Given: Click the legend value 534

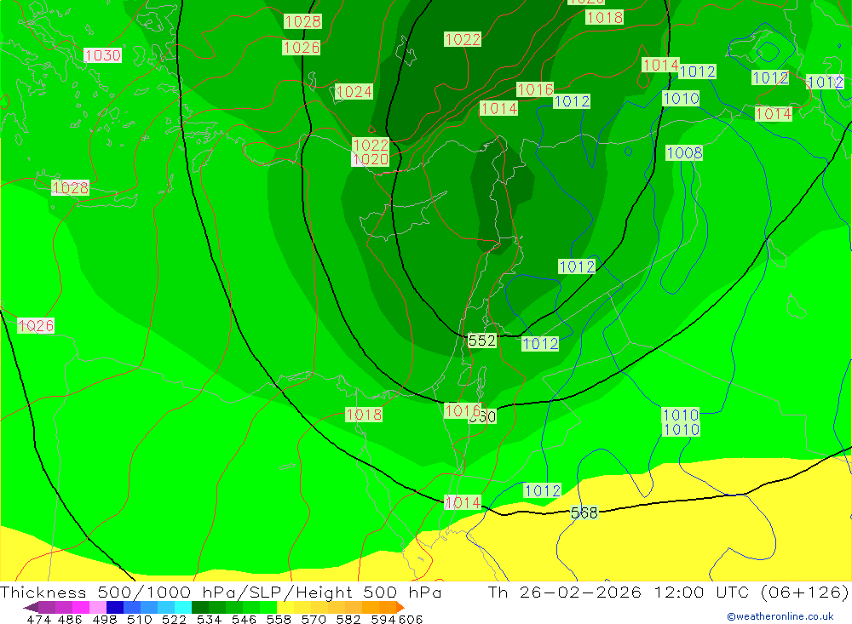Looking at the screenshot, I should (209, 619).
